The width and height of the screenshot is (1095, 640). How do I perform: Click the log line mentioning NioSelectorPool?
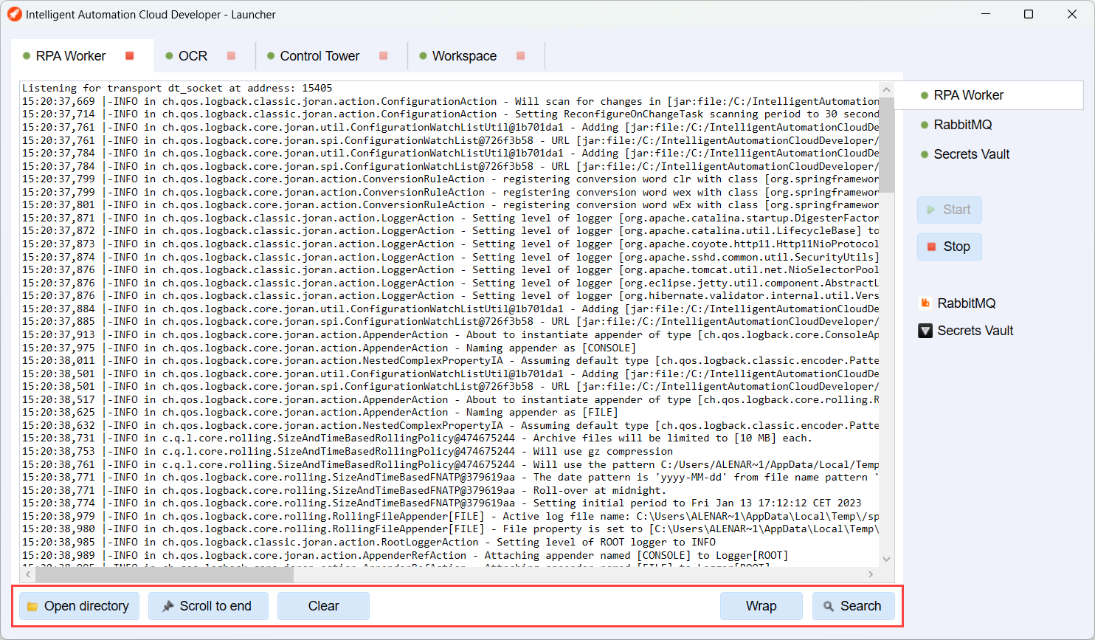450,269
